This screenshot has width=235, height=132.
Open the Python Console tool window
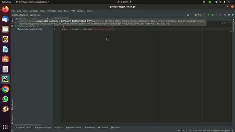pos(73,128)
